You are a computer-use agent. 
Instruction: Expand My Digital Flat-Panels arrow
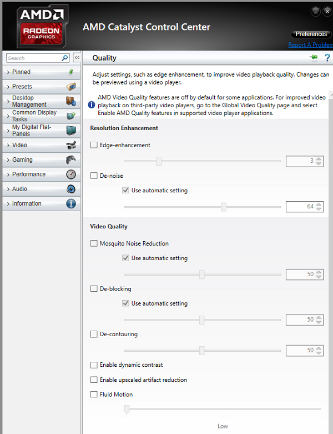[x=8, y=131]
